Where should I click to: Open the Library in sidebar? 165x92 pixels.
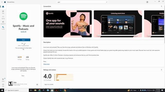tap(3, 80)
